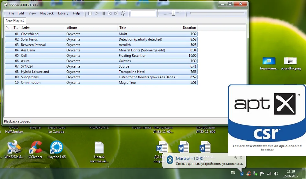Screen dimensions: 306x179
Task: Sort playlist by Album column header
Action: [91, 28]
